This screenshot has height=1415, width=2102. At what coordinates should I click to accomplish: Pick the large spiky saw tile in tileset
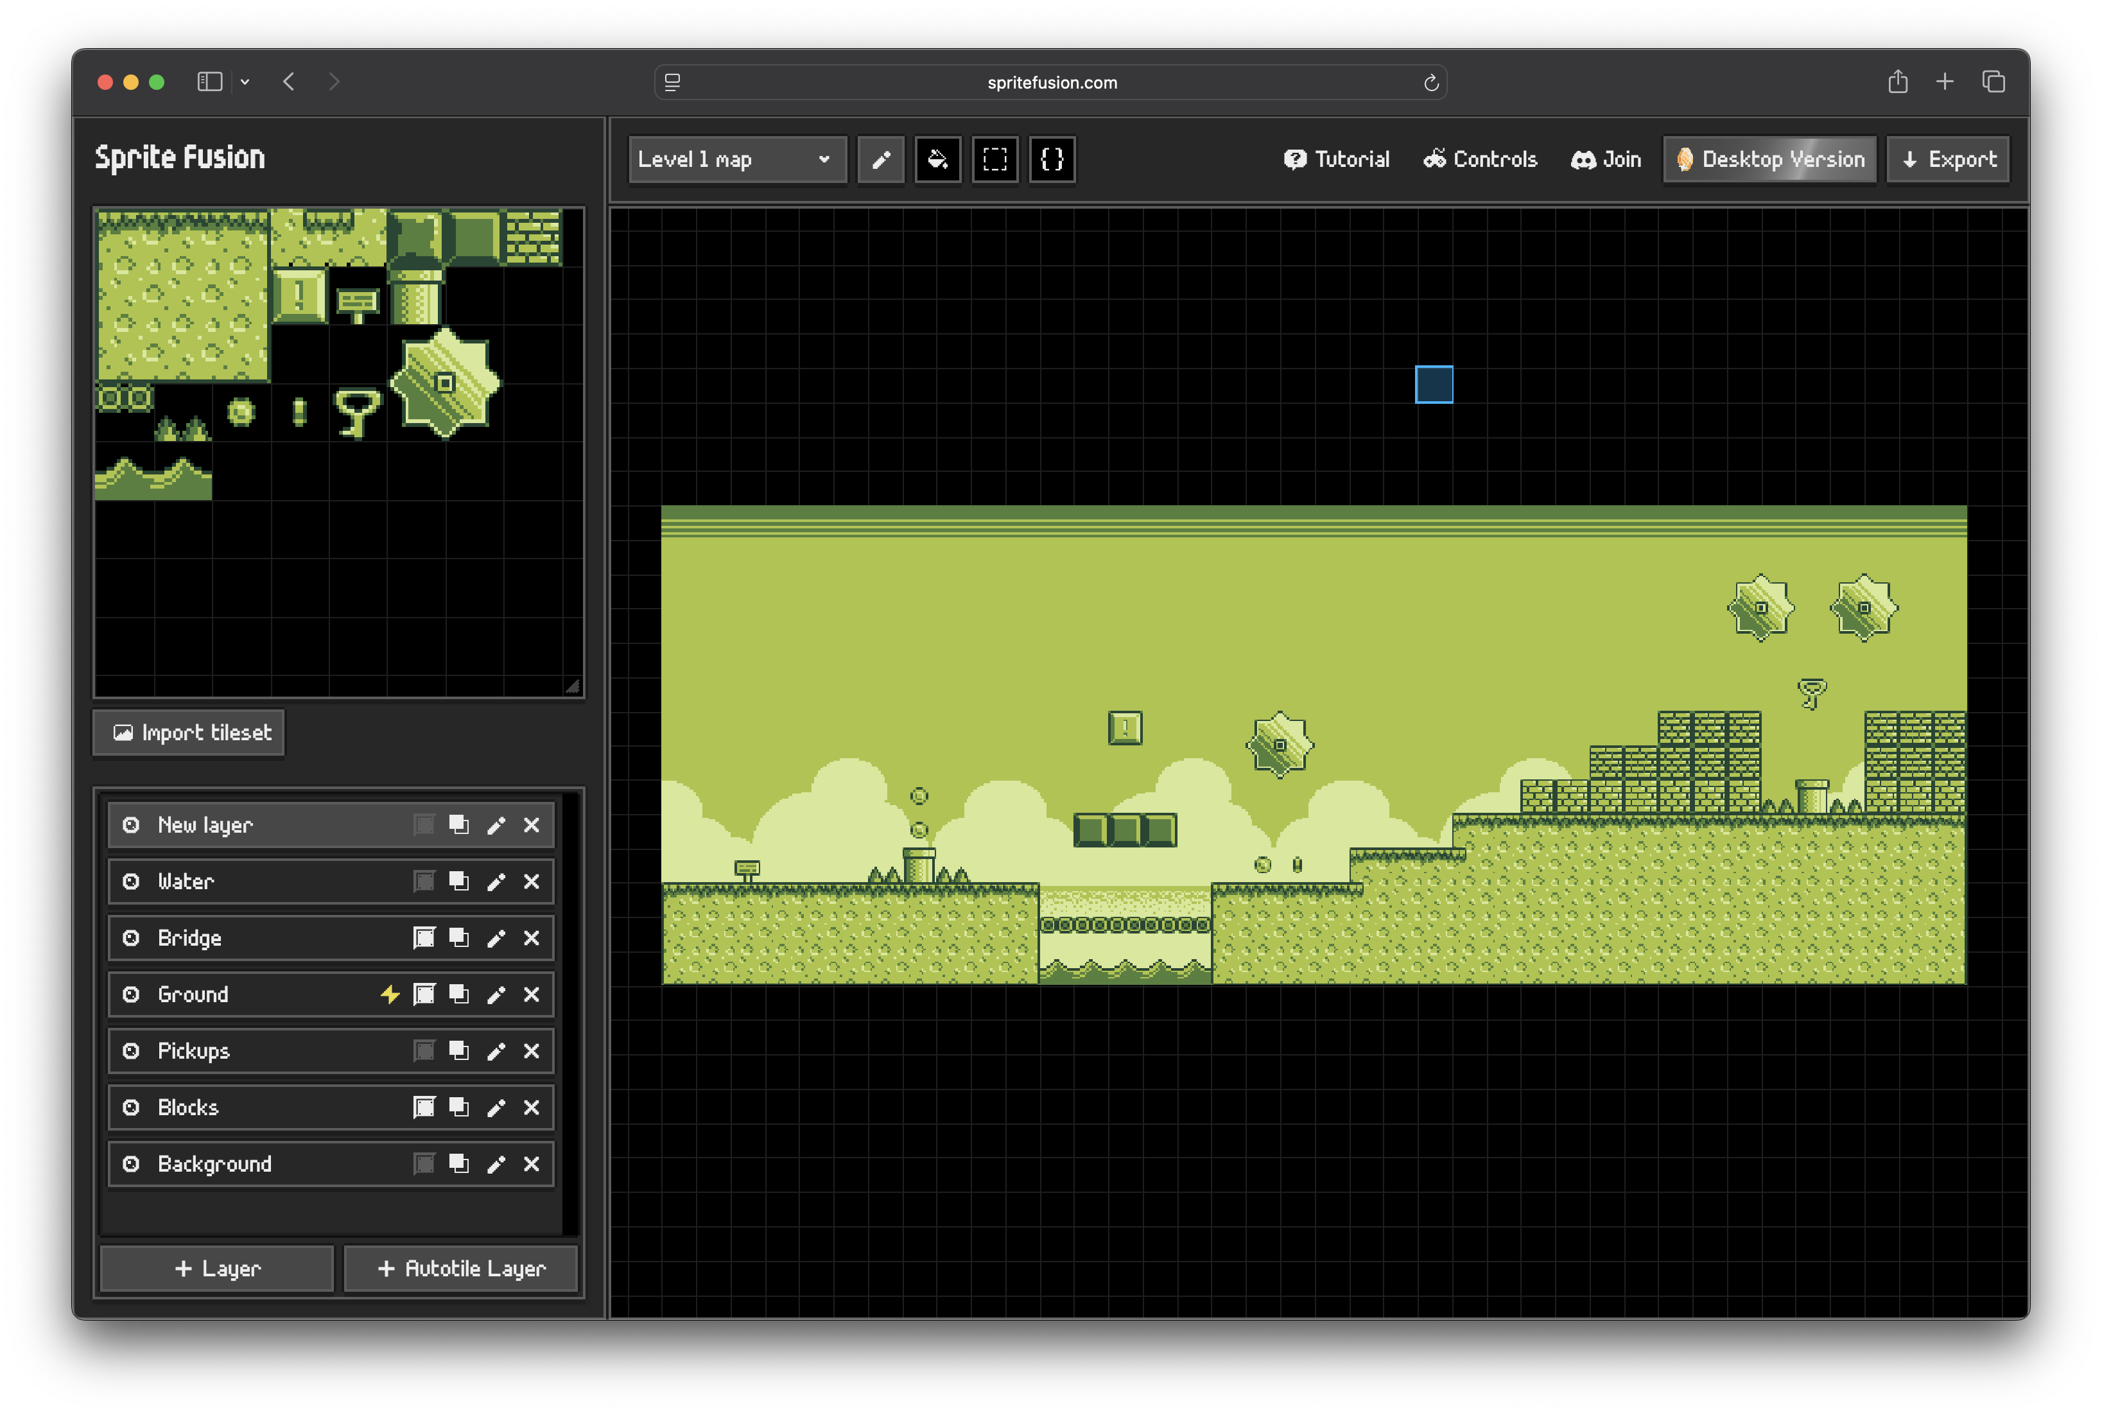tap(444, 383)
